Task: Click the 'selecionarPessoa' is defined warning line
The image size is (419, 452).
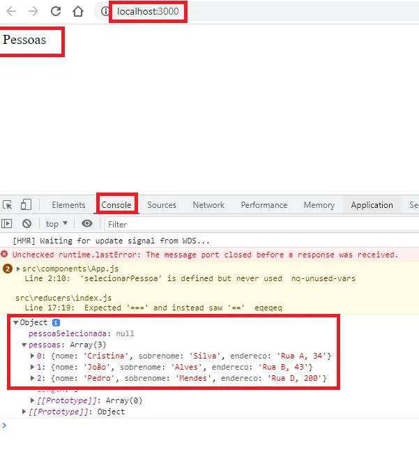Action: [190, 279]
